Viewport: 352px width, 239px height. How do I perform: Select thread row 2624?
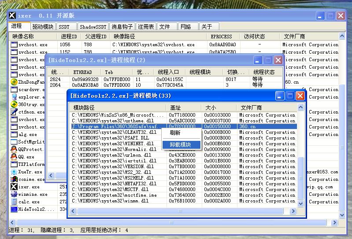[x=165, y=79]
